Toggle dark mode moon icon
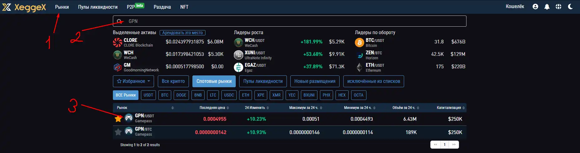 point(570,7)
